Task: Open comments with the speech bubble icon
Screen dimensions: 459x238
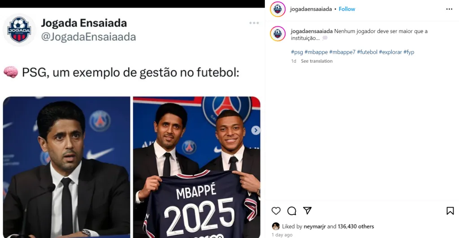Action: pyautogui.click(x=292, y=211)
